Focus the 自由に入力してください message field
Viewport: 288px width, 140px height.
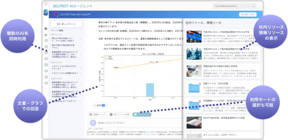(x=135, y=122)
